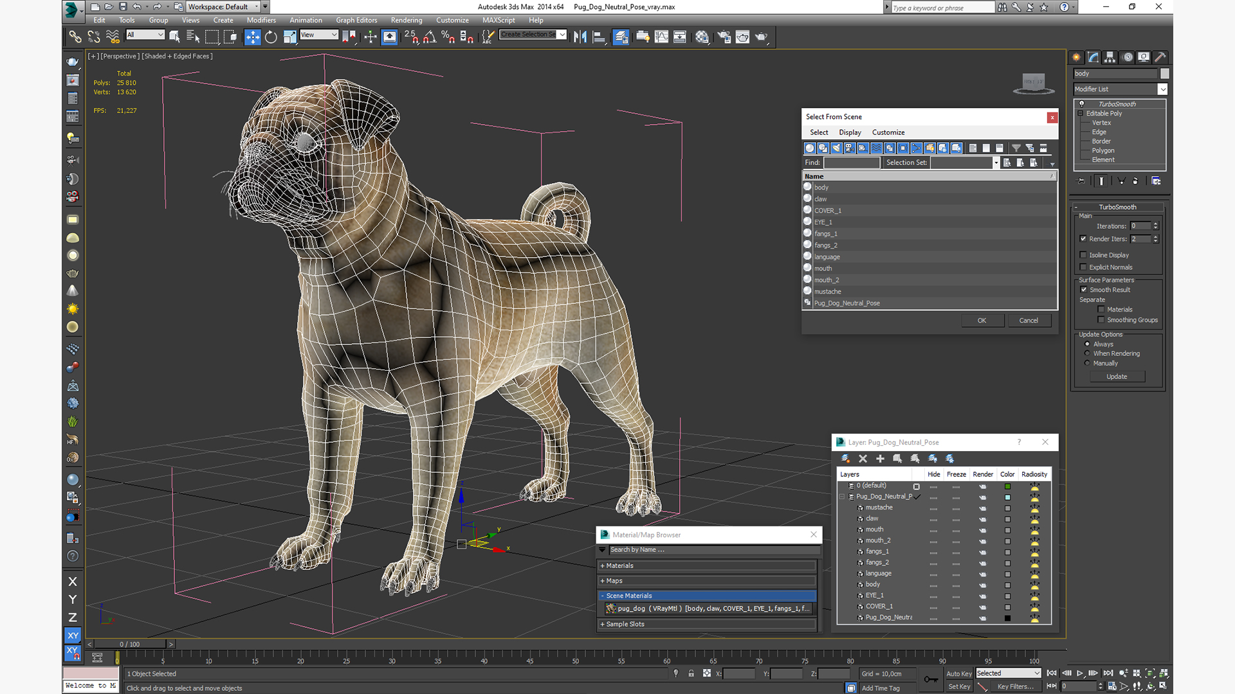Toggle Display Geometry filter in Select From Scene
The width and height of the screenshot is (1235, 694).
point(810,148)
